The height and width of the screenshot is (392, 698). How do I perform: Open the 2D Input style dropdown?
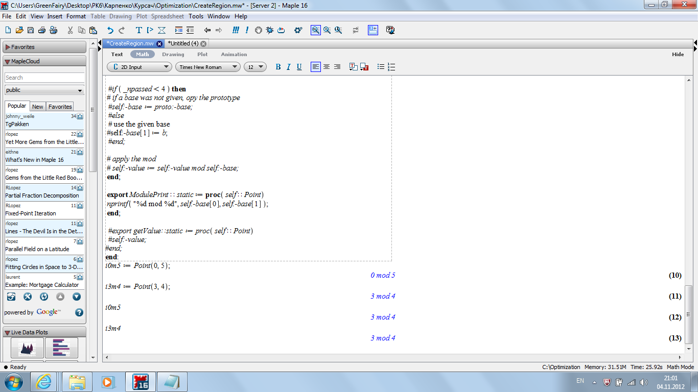click(x=139, y=67)
